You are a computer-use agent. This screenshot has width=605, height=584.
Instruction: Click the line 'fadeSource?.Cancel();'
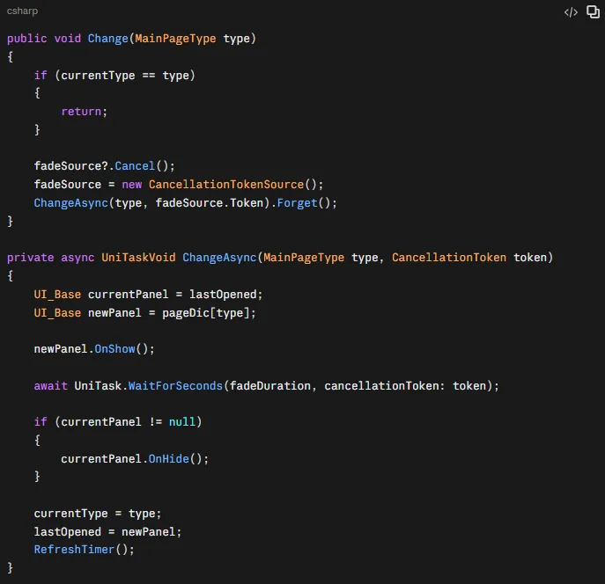point(105,166)
